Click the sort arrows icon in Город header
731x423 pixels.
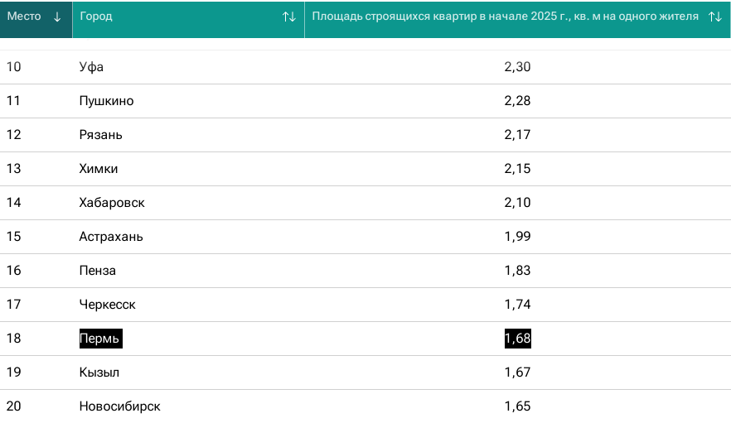[x=288, y=17]
